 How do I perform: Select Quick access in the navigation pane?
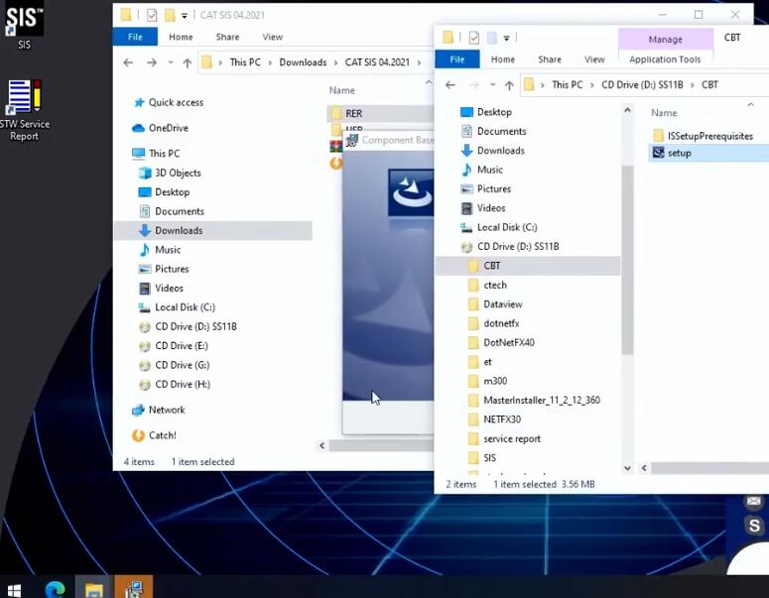(176, 102)
